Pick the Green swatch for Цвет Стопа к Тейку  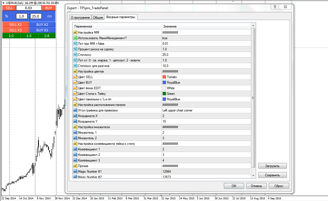coord(164,94)
